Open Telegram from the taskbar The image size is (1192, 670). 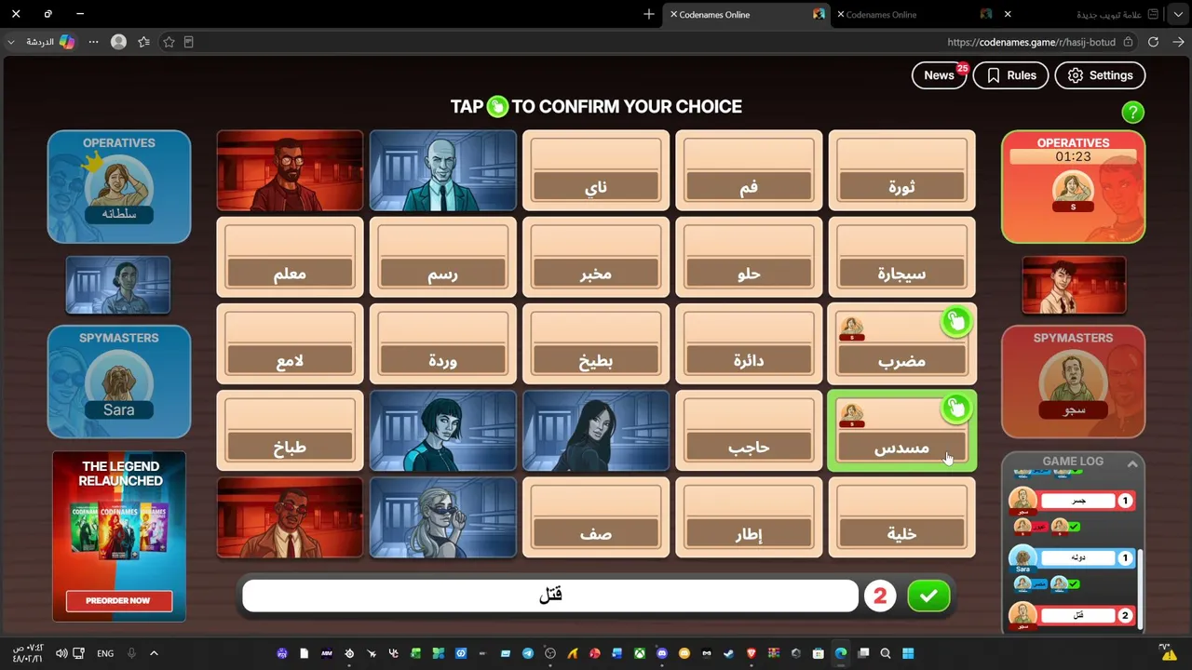[x=528, y=653]
